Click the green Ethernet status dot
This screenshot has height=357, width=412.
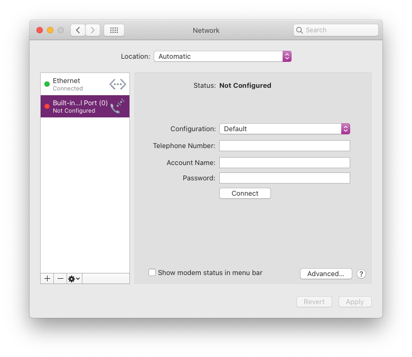click(47, 84)
